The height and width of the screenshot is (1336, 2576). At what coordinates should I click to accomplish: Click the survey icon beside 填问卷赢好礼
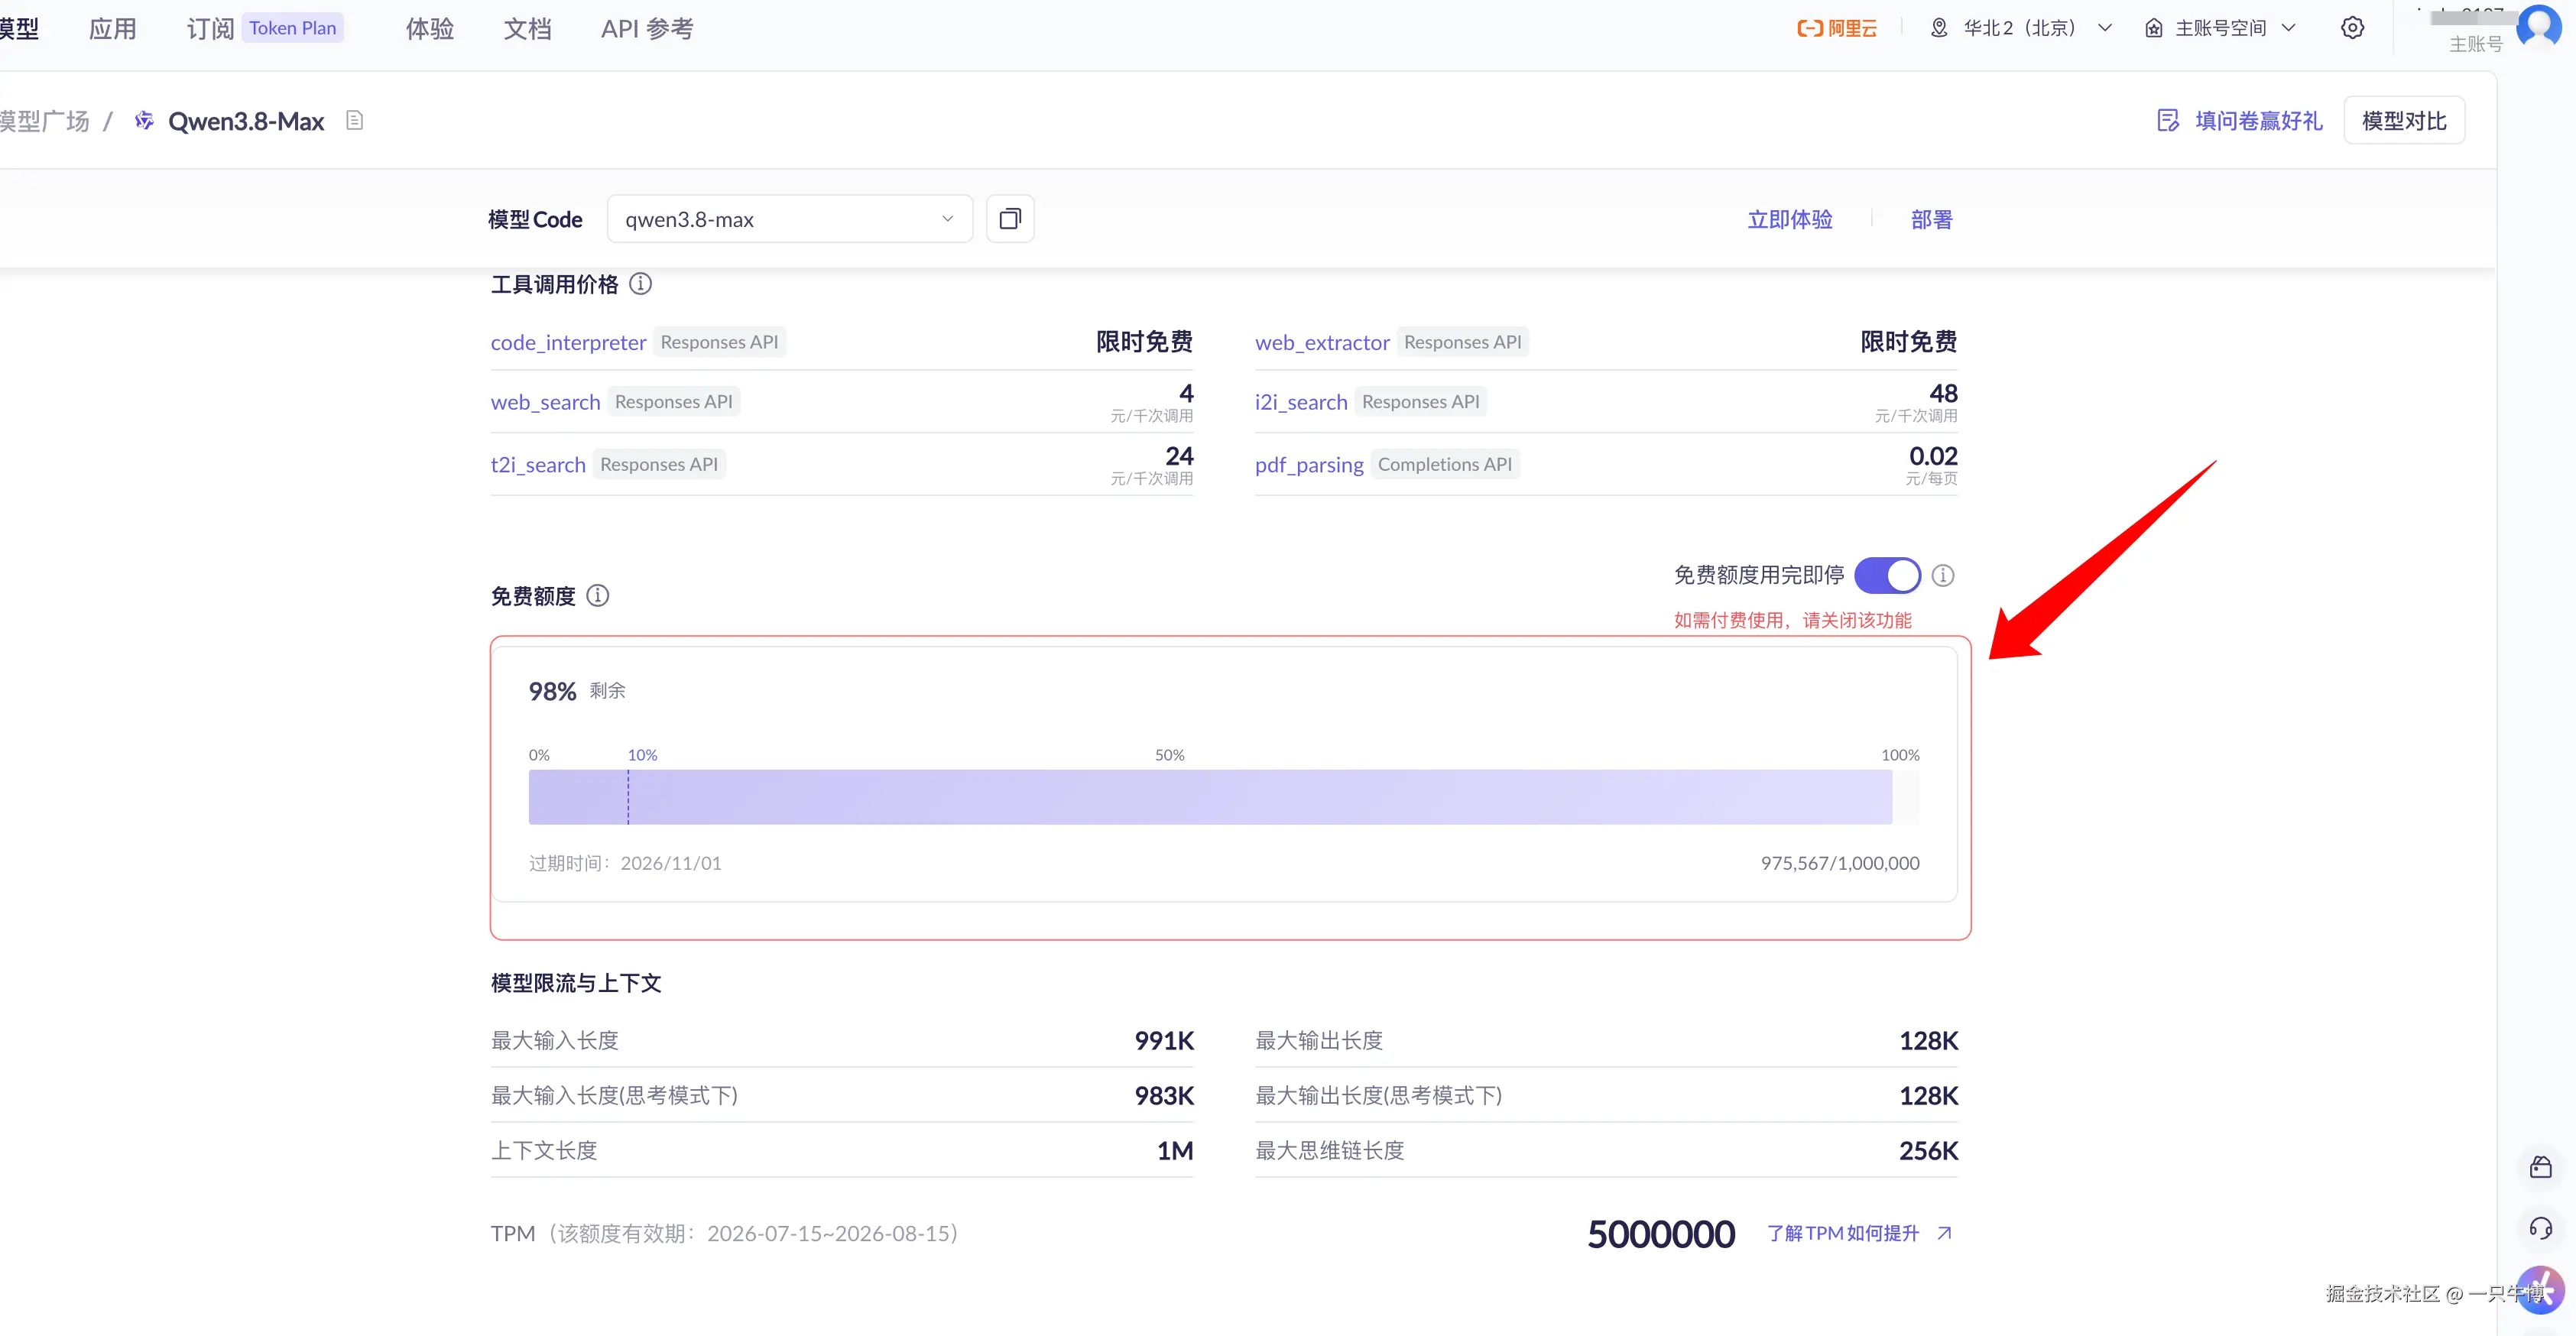click(x=2168, y=121)
